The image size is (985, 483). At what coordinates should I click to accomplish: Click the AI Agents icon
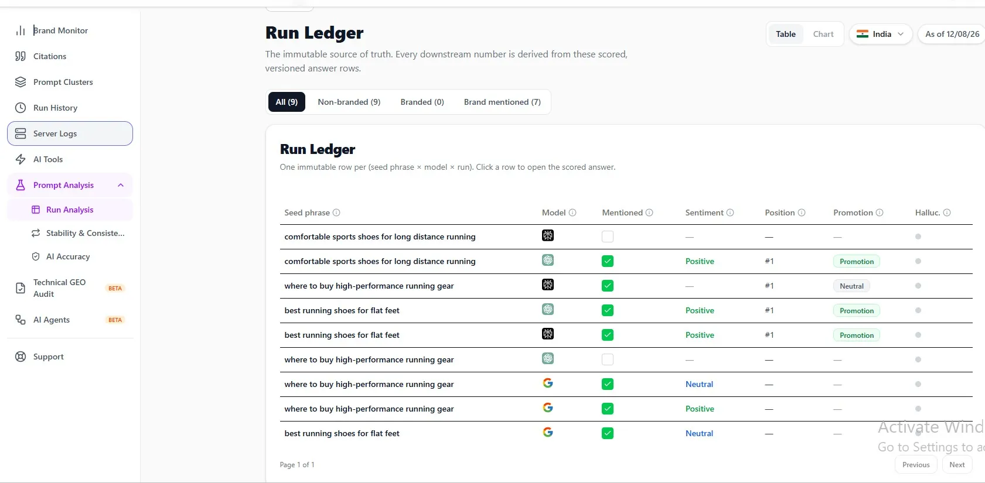pyautogui.click(x=21, y=320)
